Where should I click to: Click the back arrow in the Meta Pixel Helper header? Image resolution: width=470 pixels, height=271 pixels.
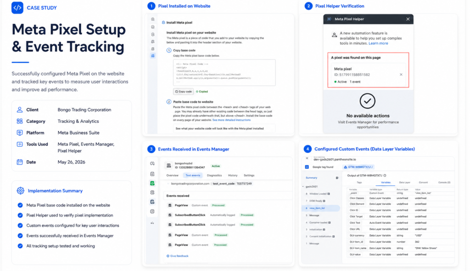pos(330,19)
